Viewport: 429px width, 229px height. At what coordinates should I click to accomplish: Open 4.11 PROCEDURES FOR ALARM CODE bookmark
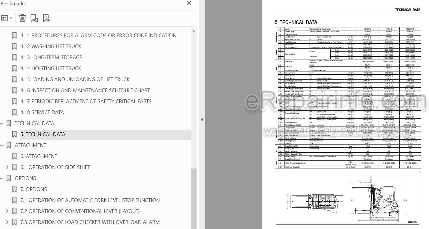point(98,35)
